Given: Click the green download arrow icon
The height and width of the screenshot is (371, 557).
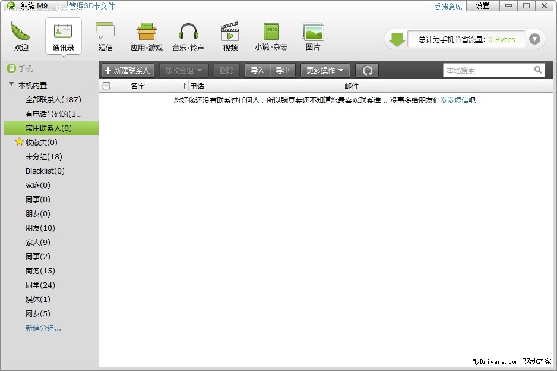Looking at the screenshot, I should (397, 39).
